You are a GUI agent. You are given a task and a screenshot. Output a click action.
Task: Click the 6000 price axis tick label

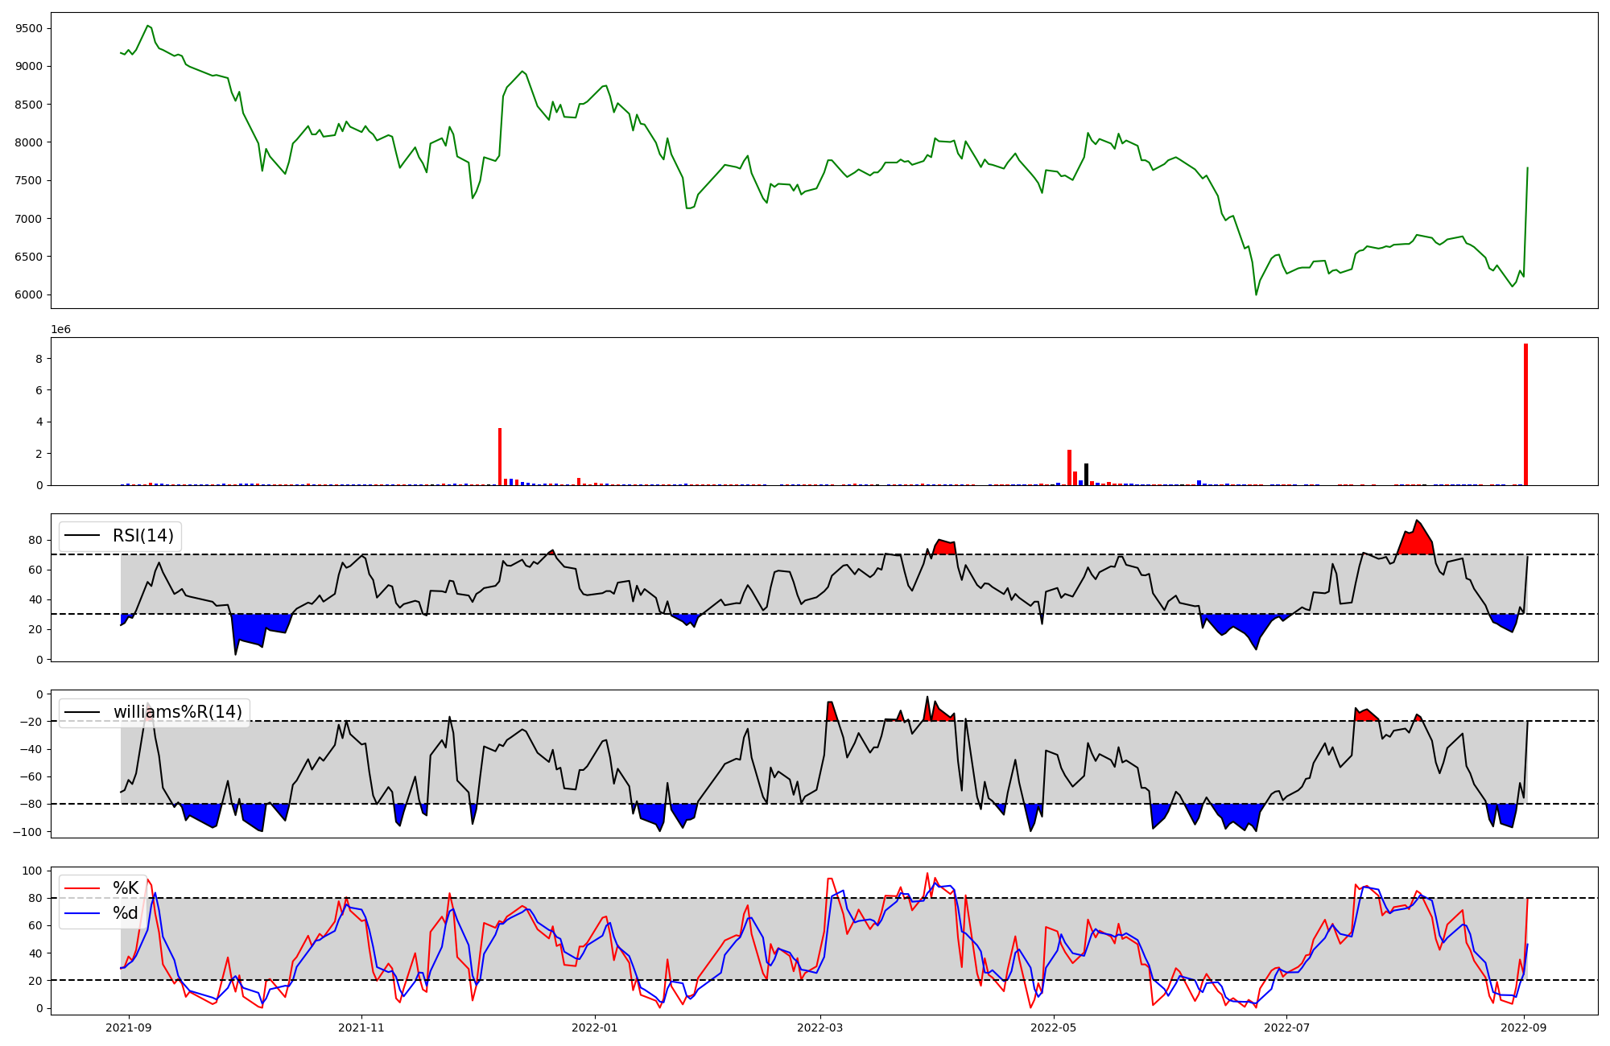(30, 294)
